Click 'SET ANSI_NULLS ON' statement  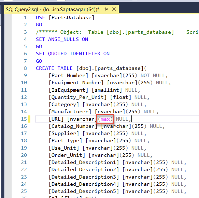click(62, 39)
